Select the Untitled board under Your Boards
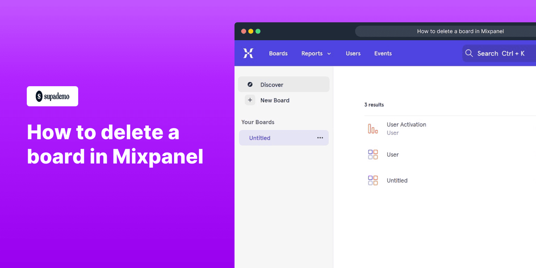This screenshot has width=536, height=268. pyautogui.click(x=260, y=138)
